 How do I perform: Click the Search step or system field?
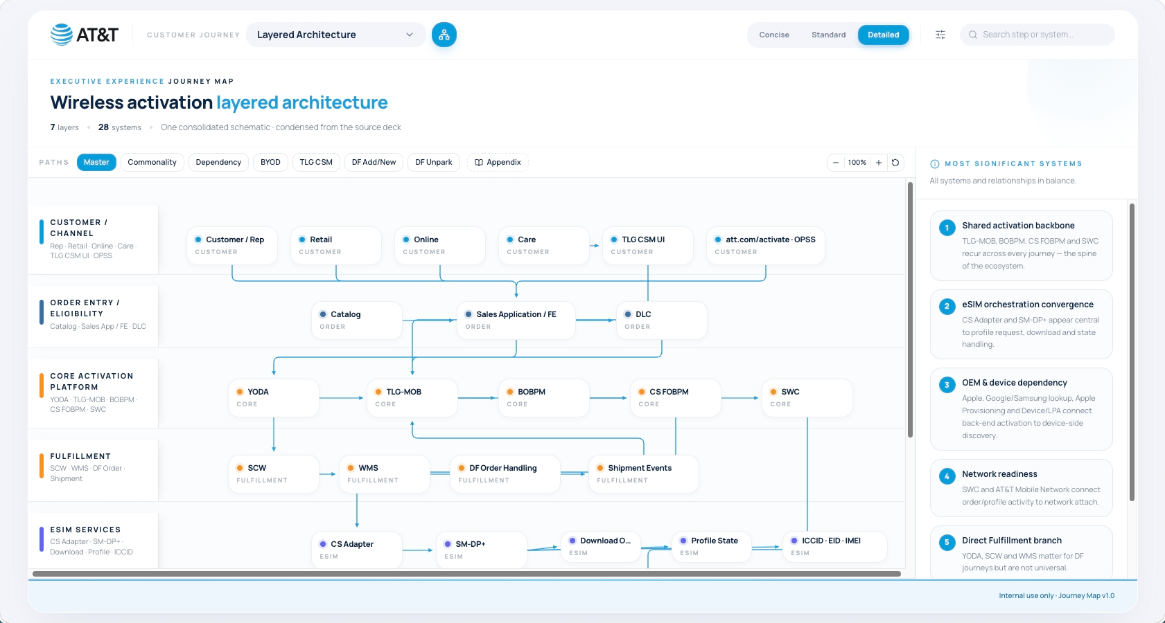[1037, 35]
